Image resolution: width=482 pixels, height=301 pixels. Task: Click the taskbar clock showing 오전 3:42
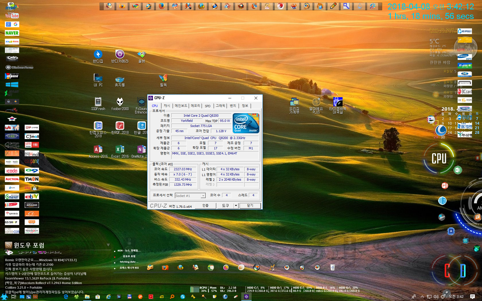[456, 297]
